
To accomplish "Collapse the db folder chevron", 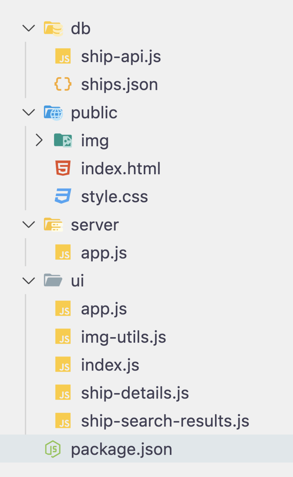I will click(29, 28).
